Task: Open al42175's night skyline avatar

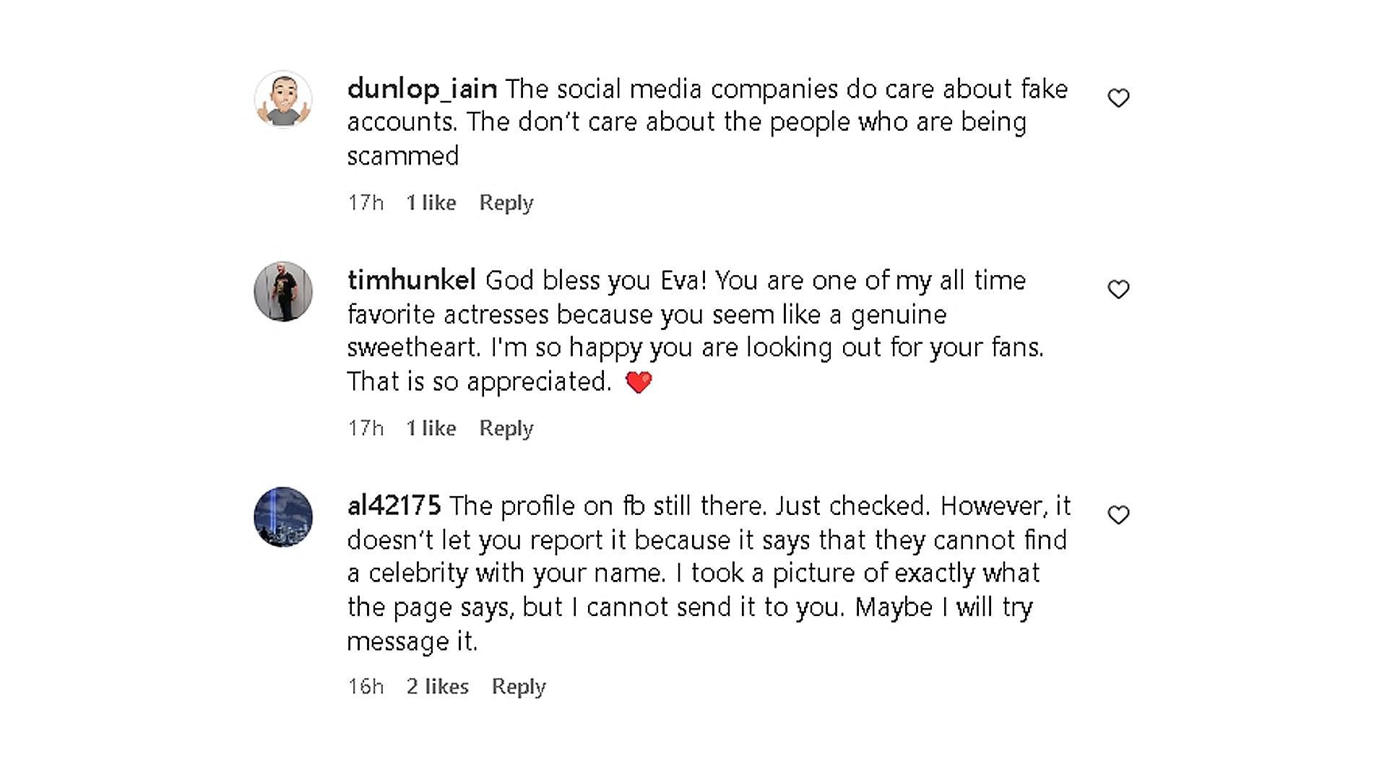Action: 283,516
